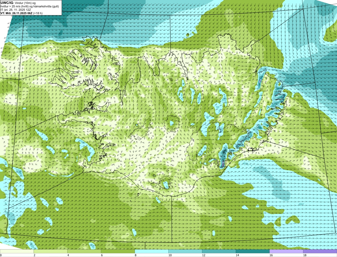Click the legend tick label '14'
The width and height of the screenshot is (337, 257).
point(237,255)
